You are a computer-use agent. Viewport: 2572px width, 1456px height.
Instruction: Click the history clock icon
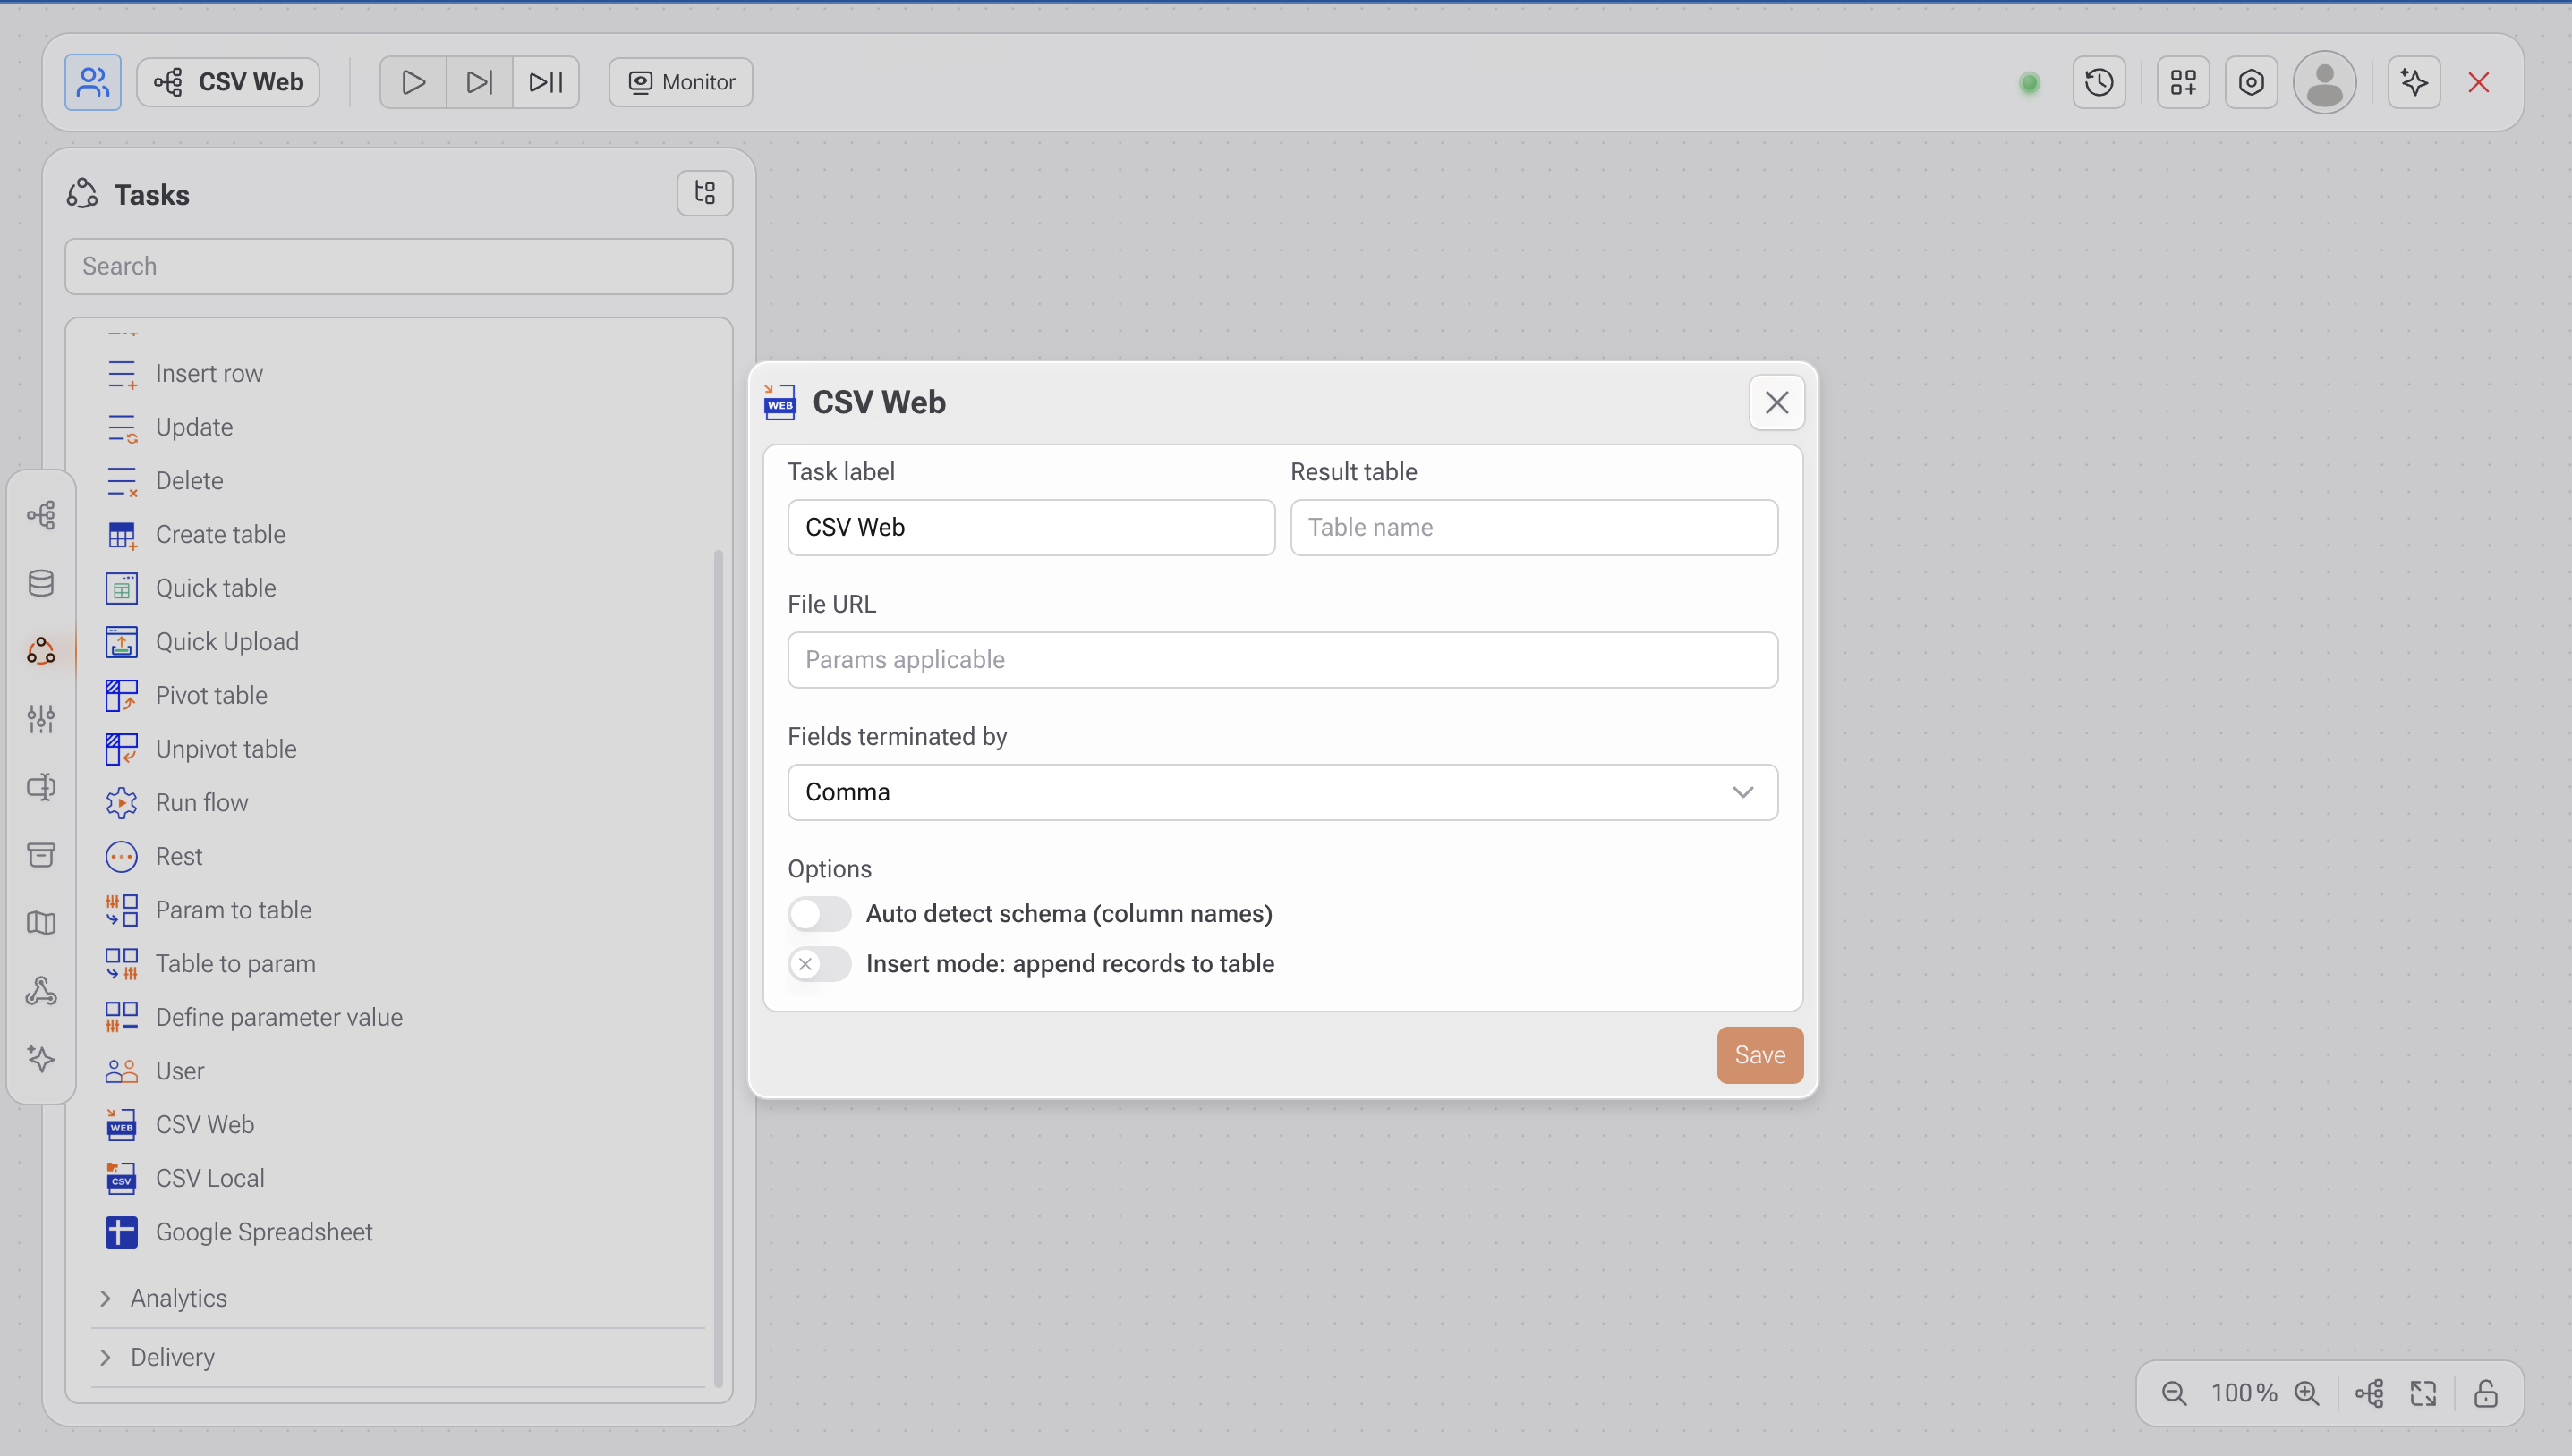(2099, 82)
